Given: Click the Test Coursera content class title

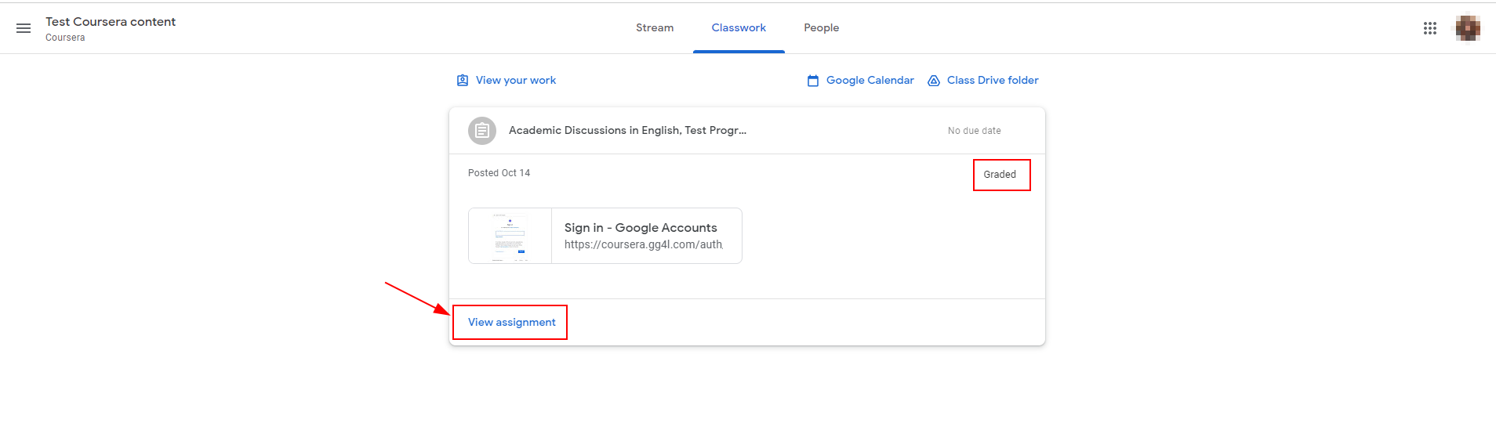Looking at the screenshot, I should [x=111, y=22].
